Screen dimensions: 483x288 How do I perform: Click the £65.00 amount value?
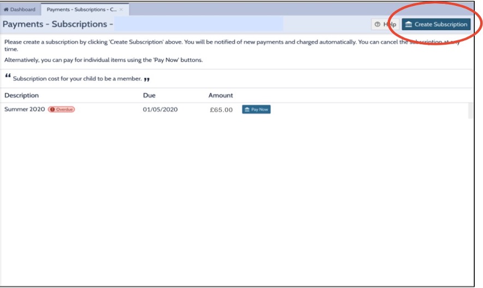click(x=221, y=110)
